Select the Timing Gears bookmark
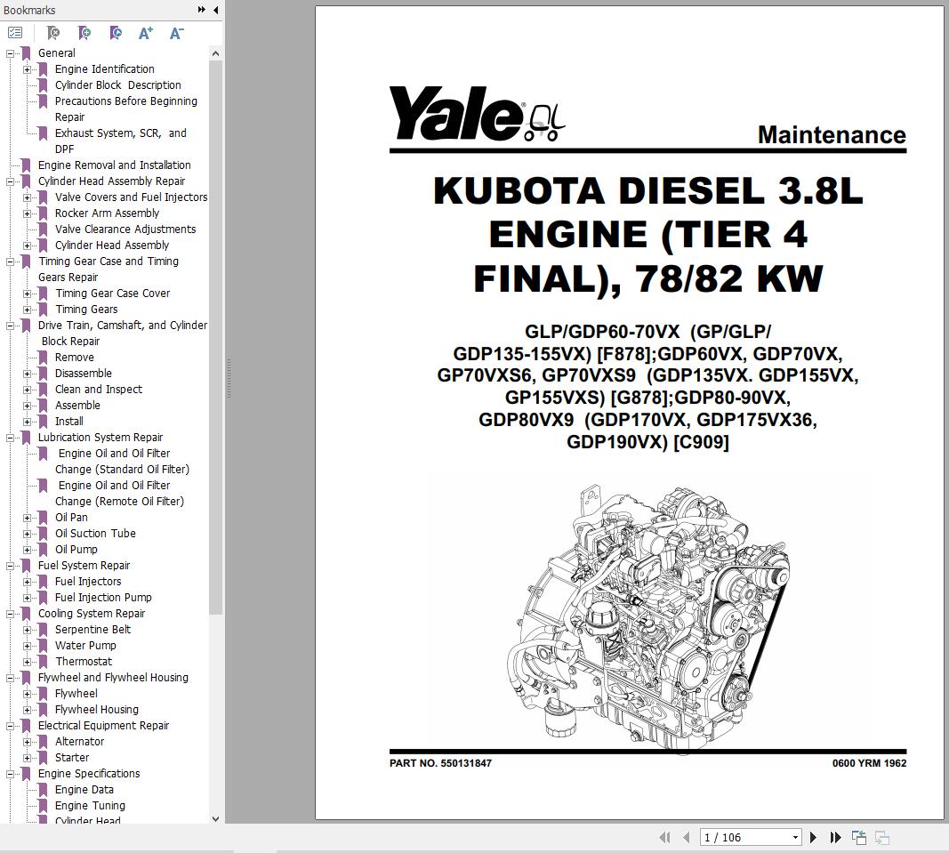949x853 pixels. tap(86, 310)
